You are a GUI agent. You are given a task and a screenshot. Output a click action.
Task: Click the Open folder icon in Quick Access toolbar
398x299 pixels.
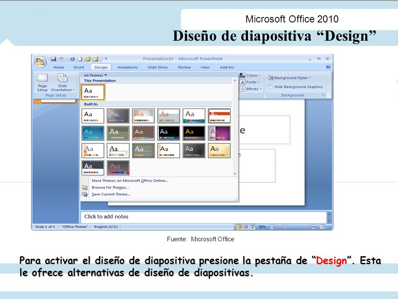click(88, 59)
